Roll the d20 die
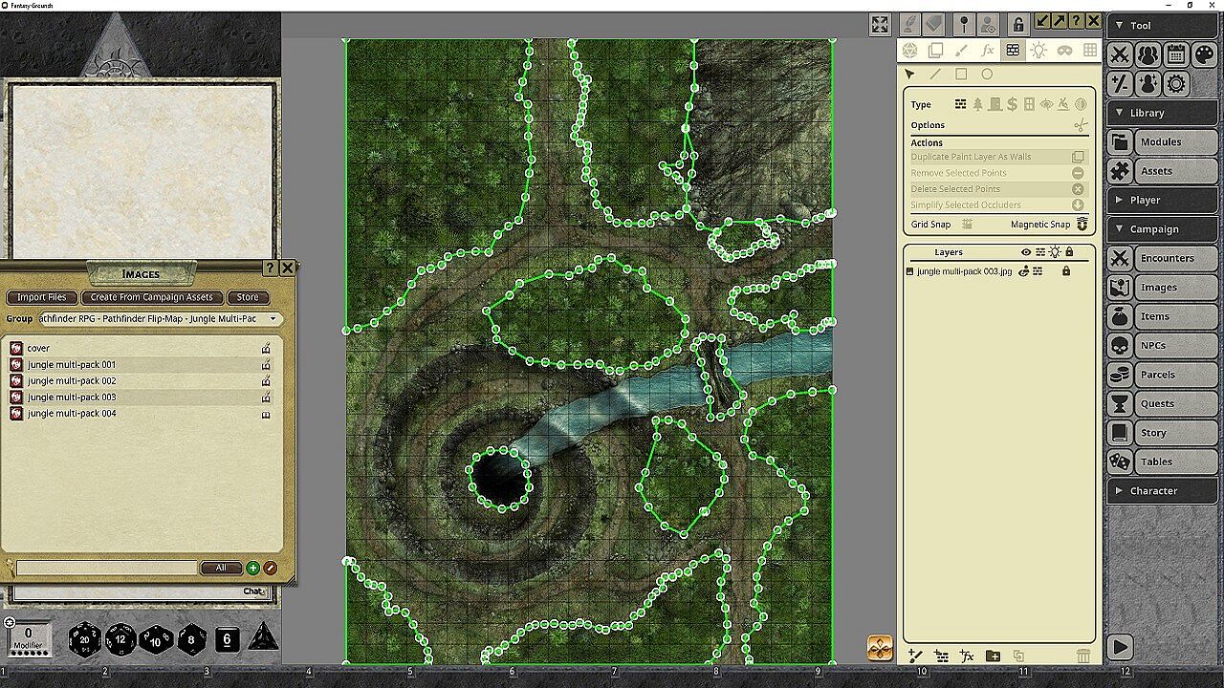The height and width of the screenshot is (688, 1224). [x=85, y=639]
